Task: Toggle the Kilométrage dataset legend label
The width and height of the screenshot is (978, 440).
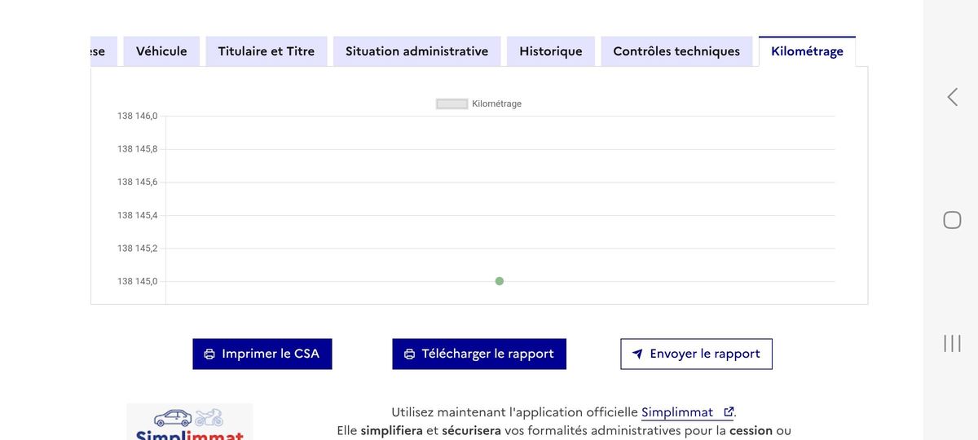Action: (496, 103)
